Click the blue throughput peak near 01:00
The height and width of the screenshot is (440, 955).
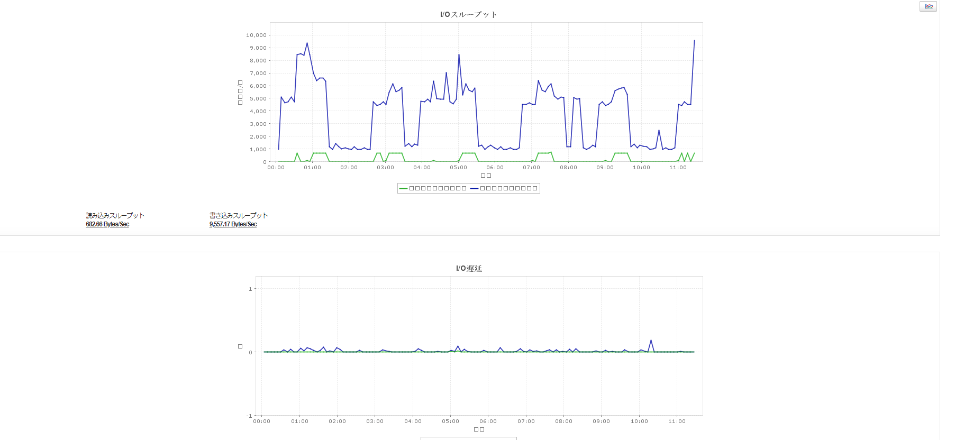click(307, 43)
